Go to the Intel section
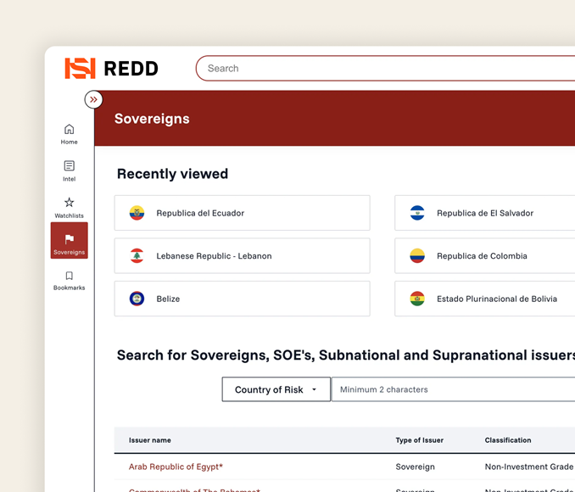 (x=69, y=171)
